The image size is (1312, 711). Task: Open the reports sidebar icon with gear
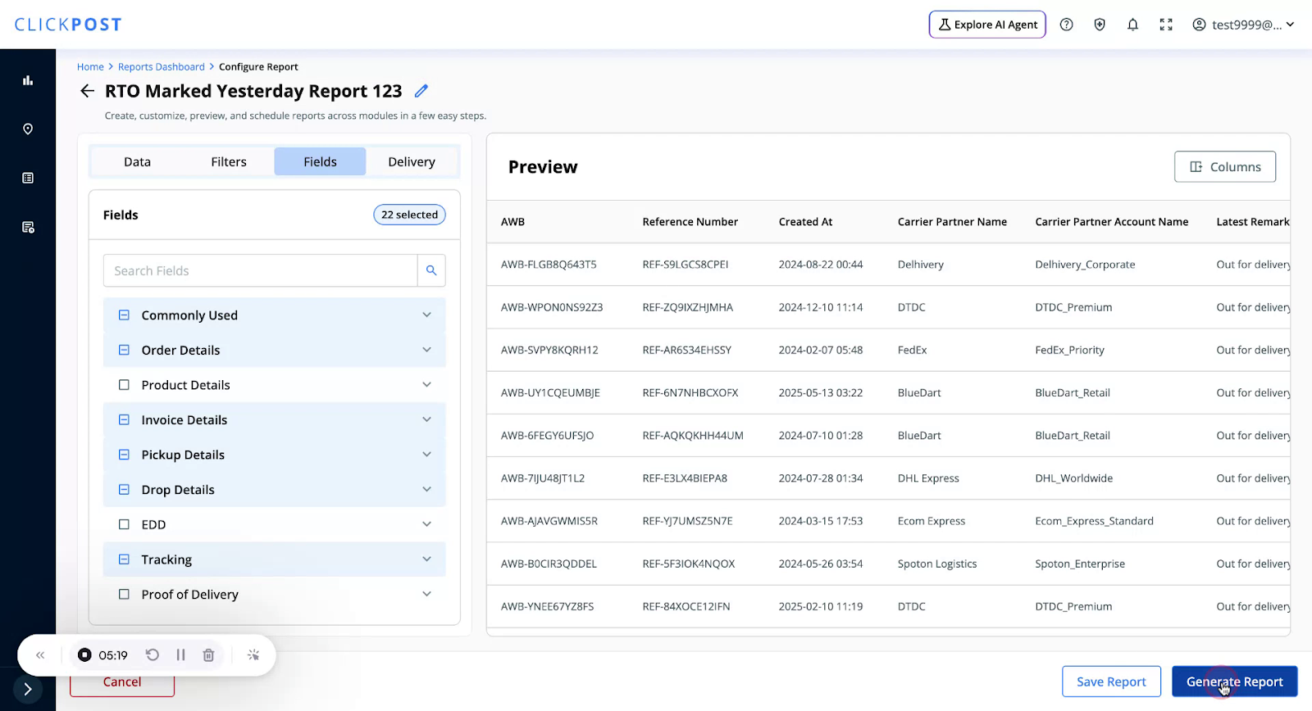(x=28, y=227)
